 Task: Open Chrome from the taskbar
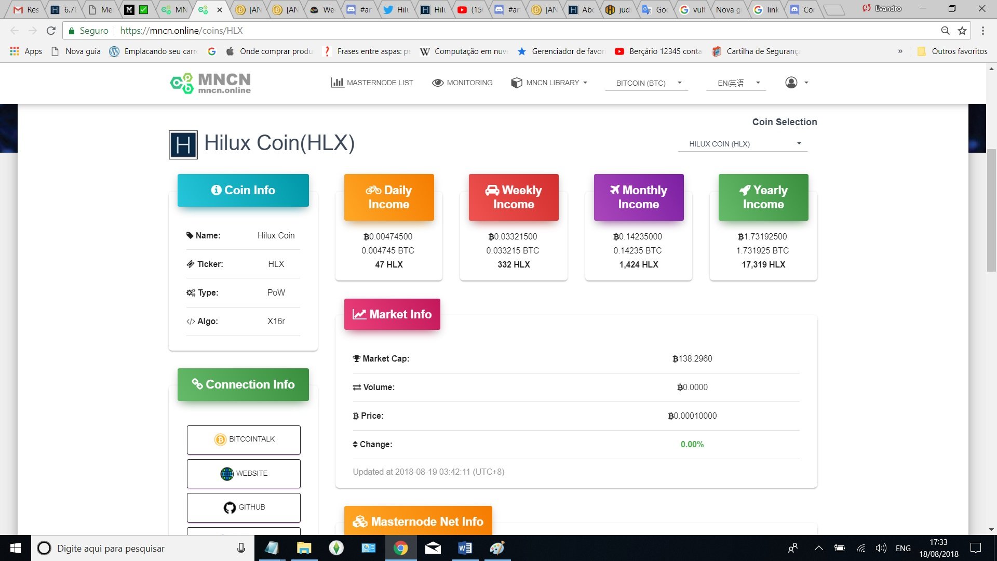(x=400, y=548)
